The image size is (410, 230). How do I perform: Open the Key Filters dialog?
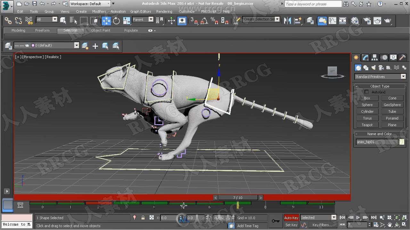[x=323, y=225]
